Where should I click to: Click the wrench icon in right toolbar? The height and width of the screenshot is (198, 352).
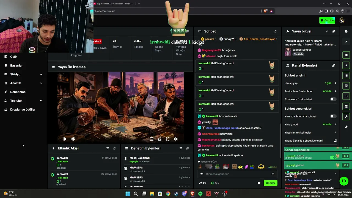click(346, 117)
